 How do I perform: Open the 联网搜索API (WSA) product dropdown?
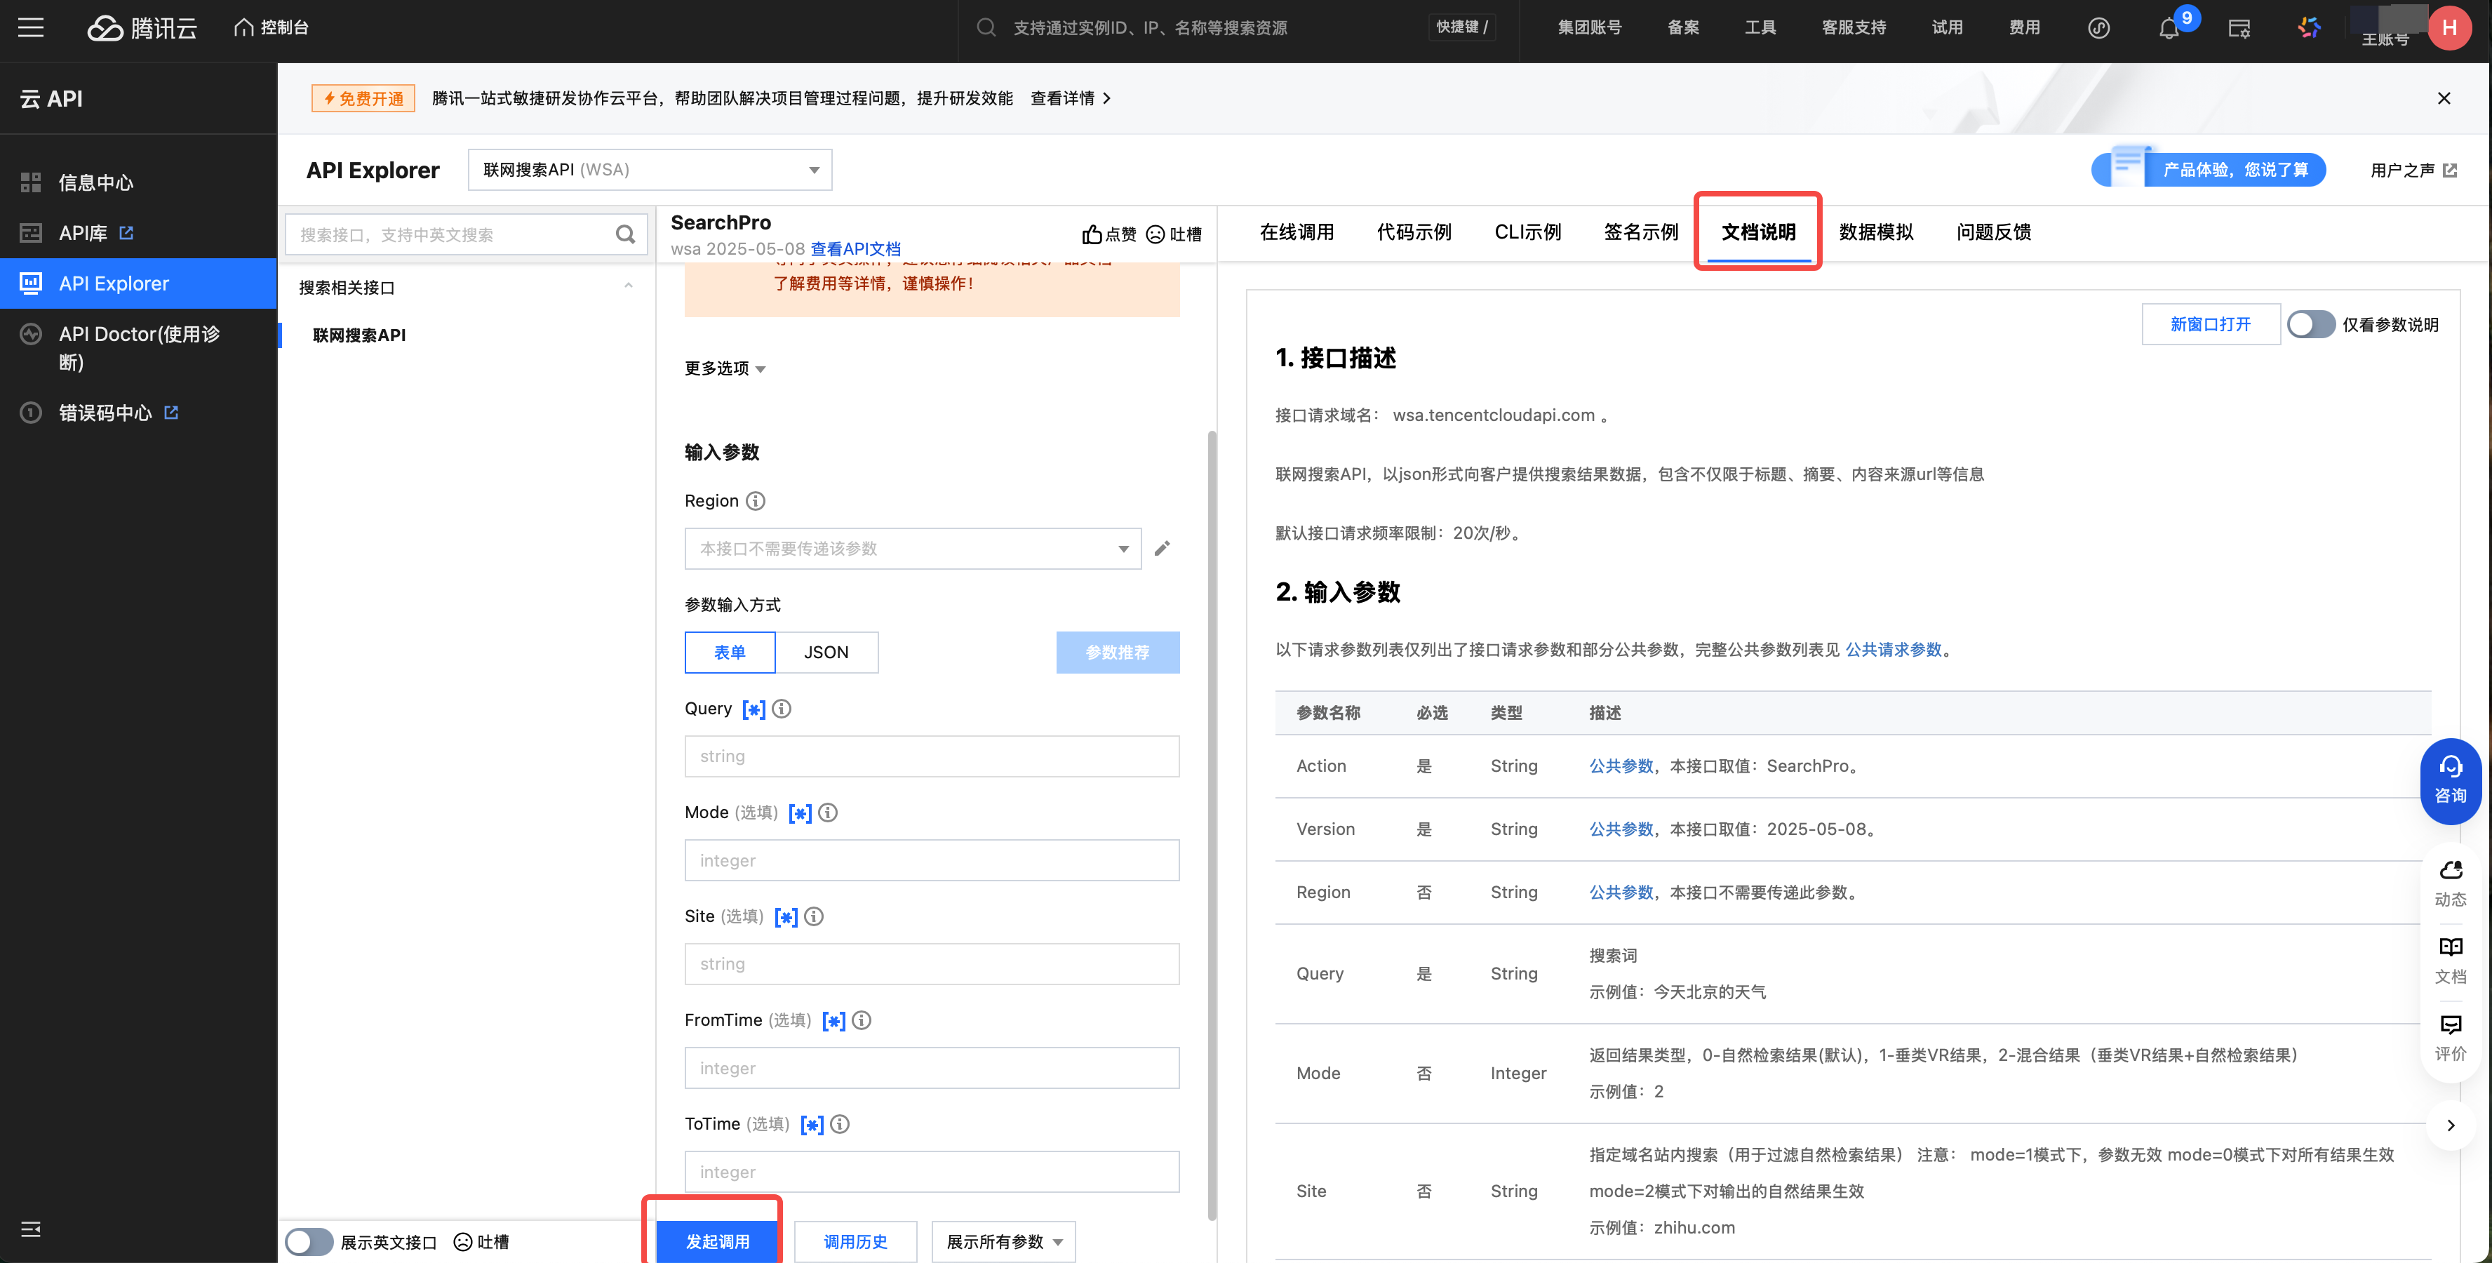pyautogui.click(x=649, y=169)
